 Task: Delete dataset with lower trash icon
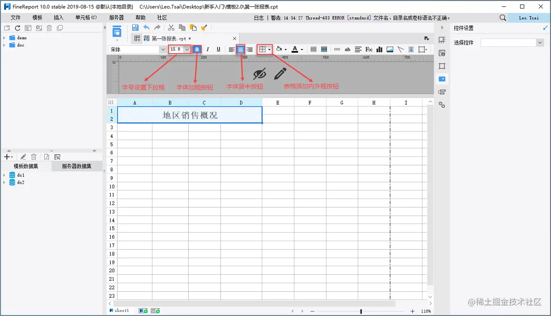(34, 157)
